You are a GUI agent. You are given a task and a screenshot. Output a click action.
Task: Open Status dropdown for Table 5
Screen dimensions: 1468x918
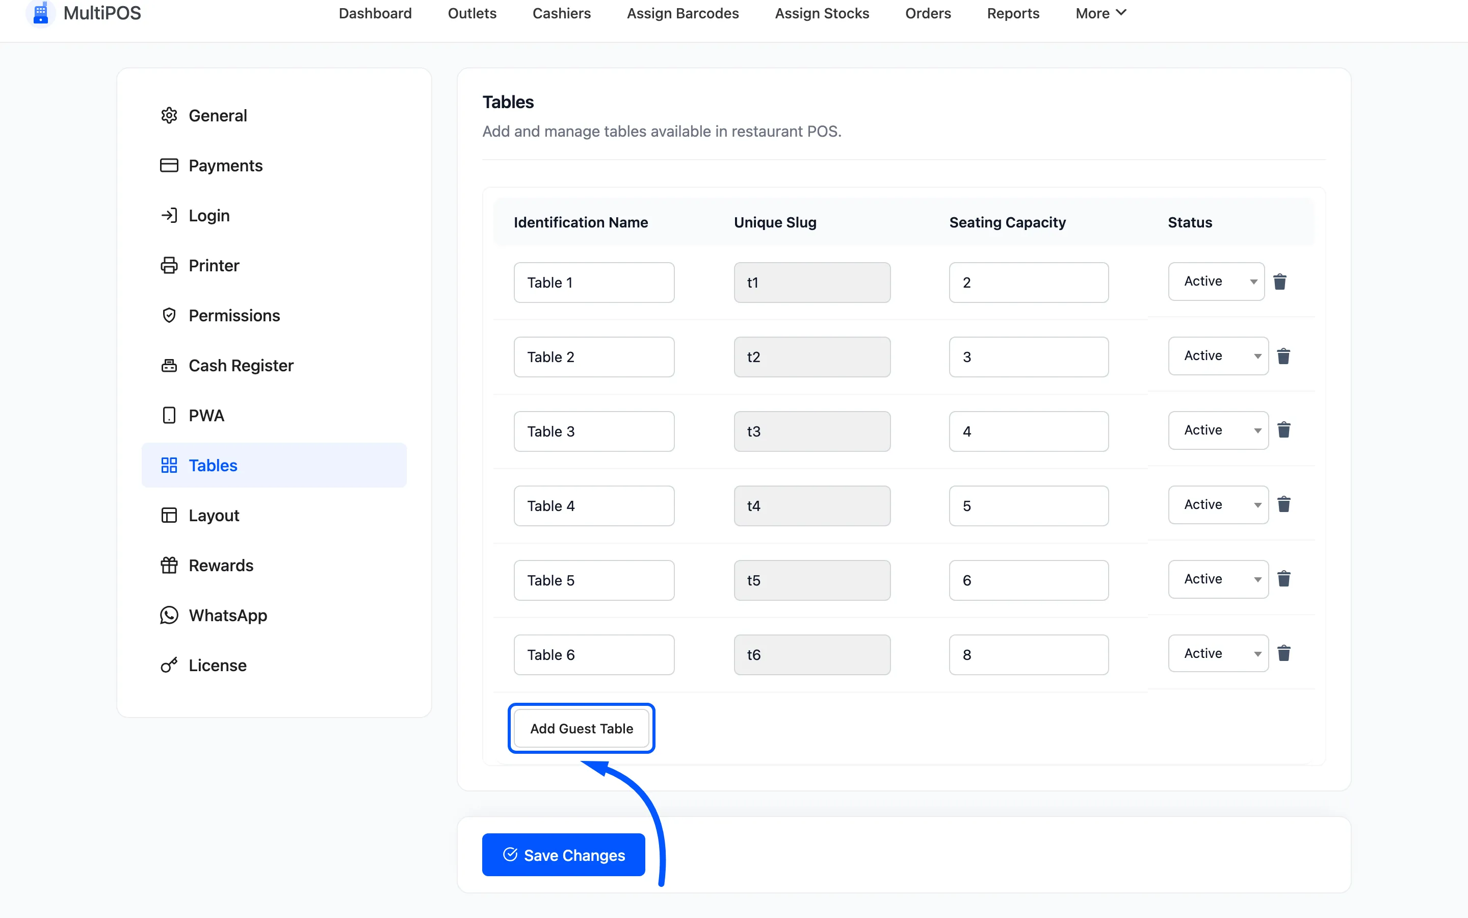[1218, 579]
